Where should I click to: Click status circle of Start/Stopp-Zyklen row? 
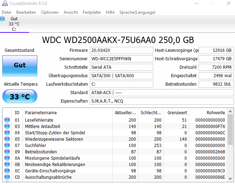7,133
